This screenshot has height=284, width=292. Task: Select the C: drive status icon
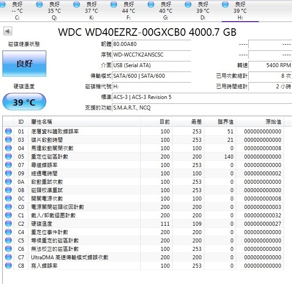[2, 4]
